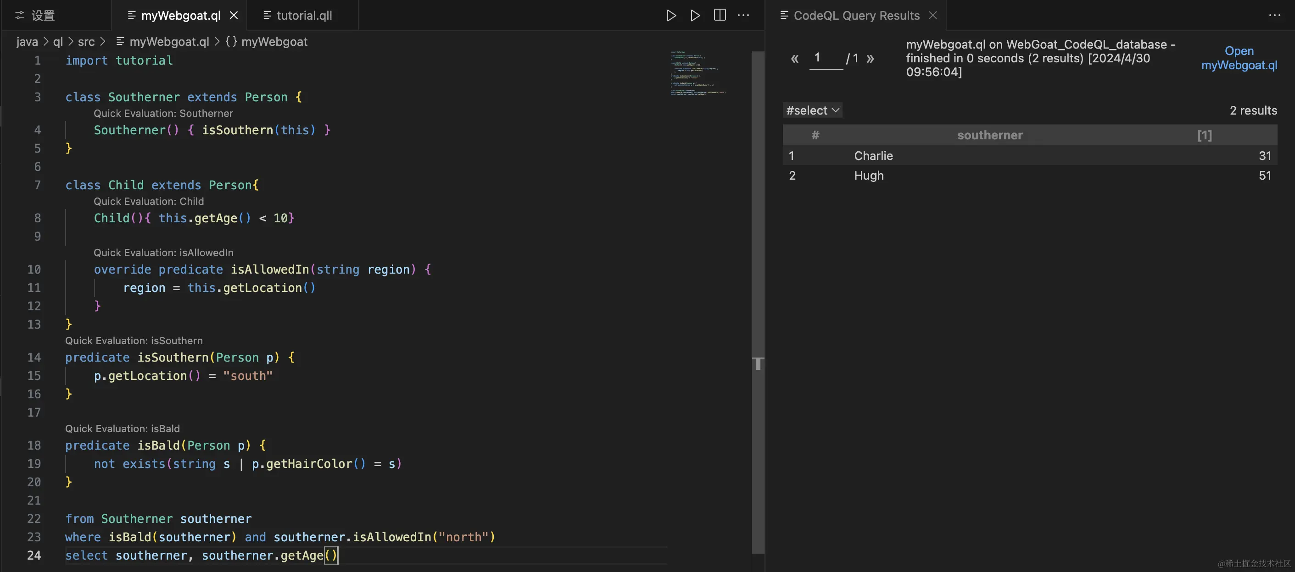Image resolution: width=1295 pixels, height=572 pixels.
Task: Split the editor with the split icon
Action: click(x=720, y=15)
